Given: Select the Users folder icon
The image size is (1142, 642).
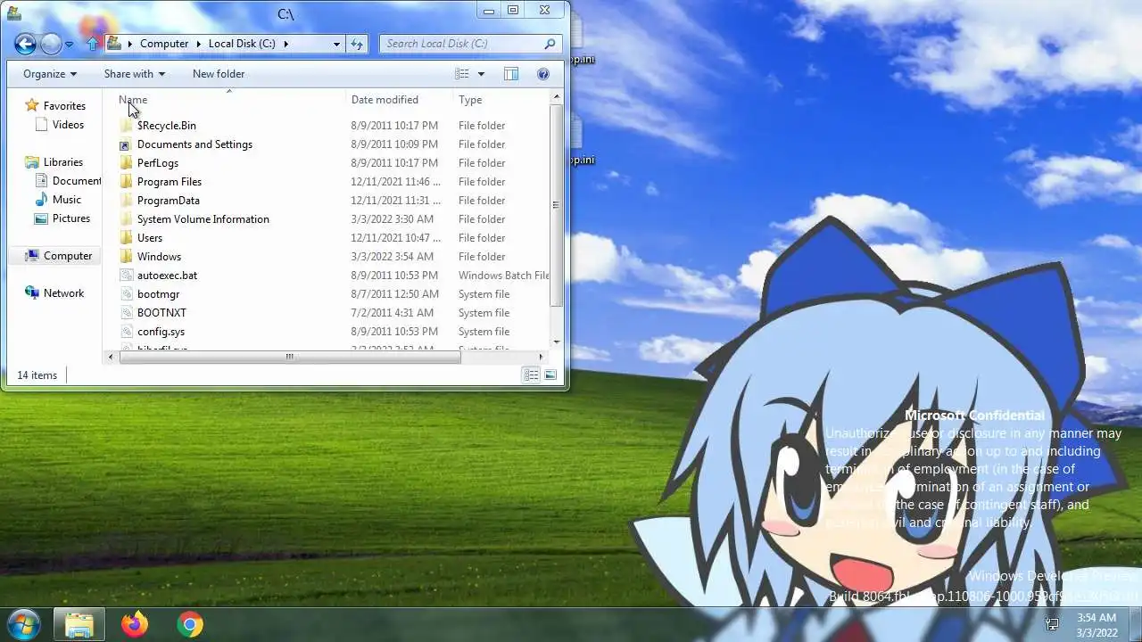Looking at the screenshot, I should (126, 238).
